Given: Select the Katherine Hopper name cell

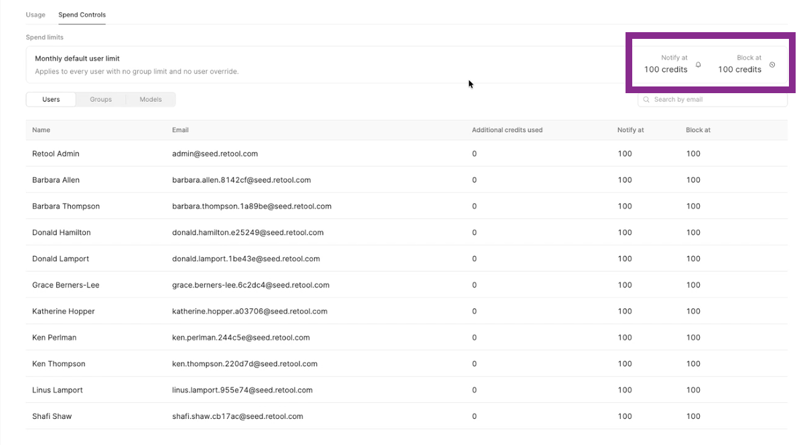Looking at the screenshot, I should [x=64, y=311].
